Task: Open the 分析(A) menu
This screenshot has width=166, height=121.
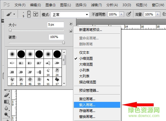Action: click(x=112, y=5)
